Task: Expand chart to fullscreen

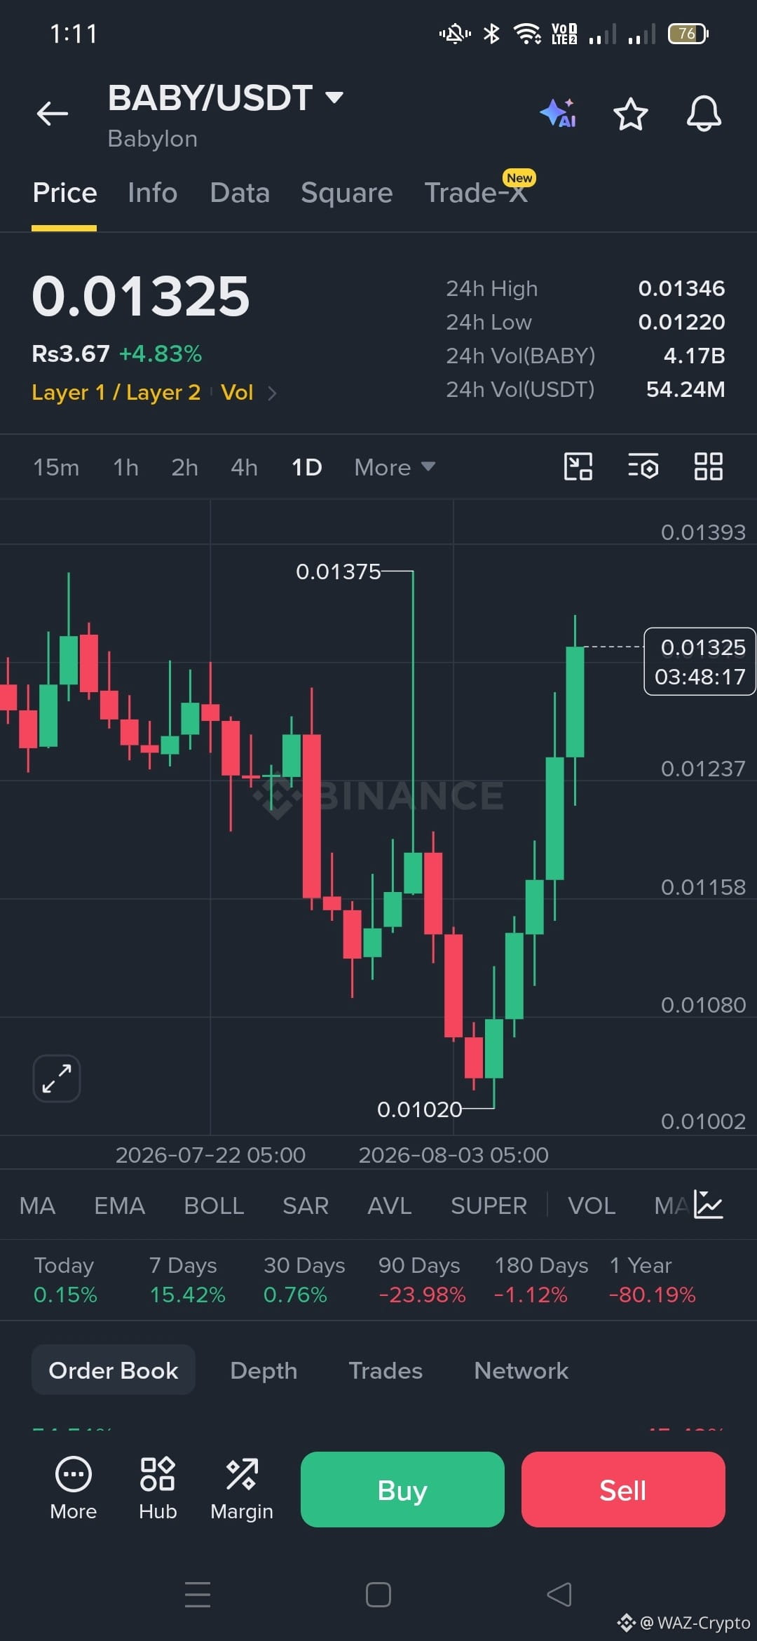Action: (x=57, y=1079)
